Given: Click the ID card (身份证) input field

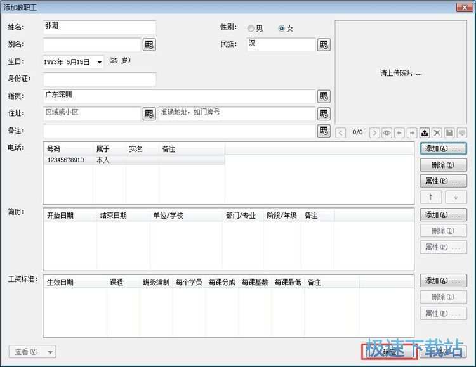Looking at the screenshot, I should (100, 79).
